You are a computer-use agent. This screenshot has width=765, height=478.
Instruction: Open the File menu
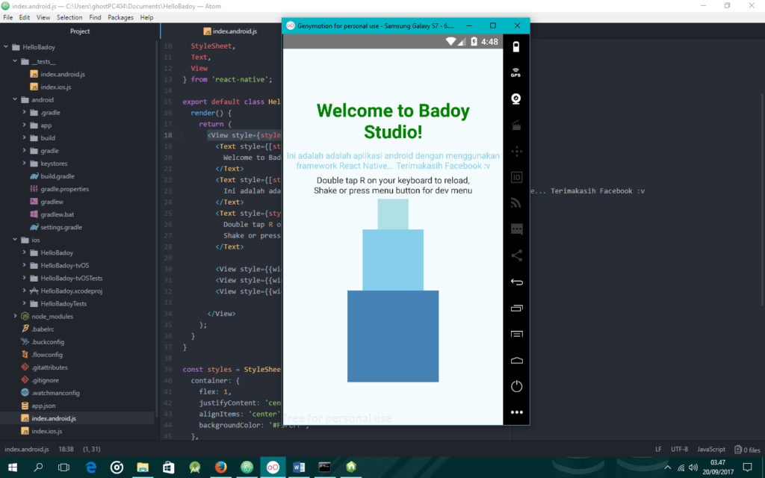(x=7, y=17)
